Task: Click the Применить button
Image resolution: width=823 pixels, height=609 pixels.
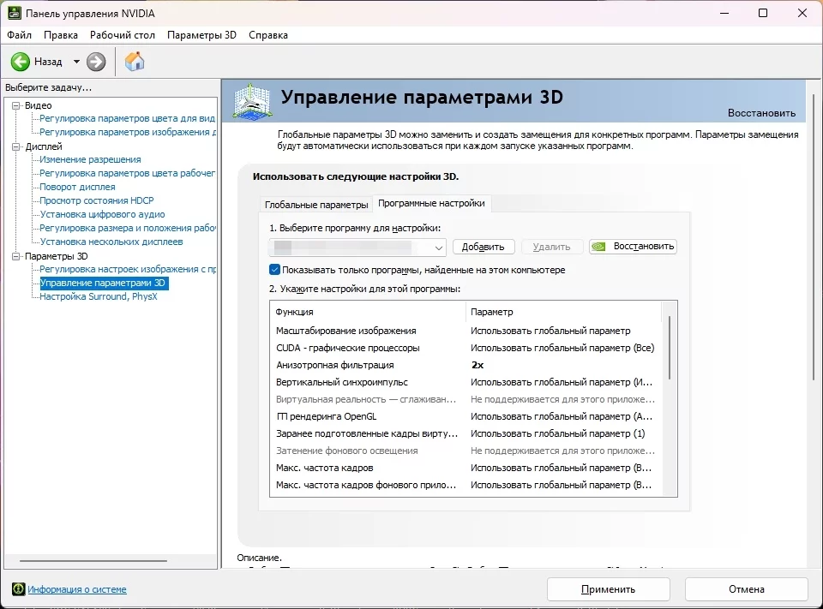Action: pyautogui.click(x=609, y=589)
